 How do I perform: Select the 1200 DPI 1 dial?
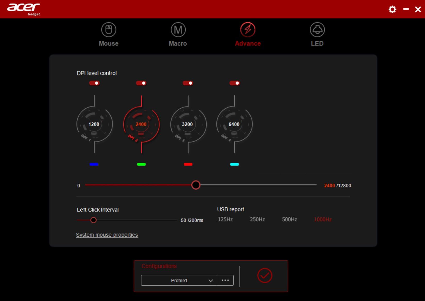(x=94, y=124)
